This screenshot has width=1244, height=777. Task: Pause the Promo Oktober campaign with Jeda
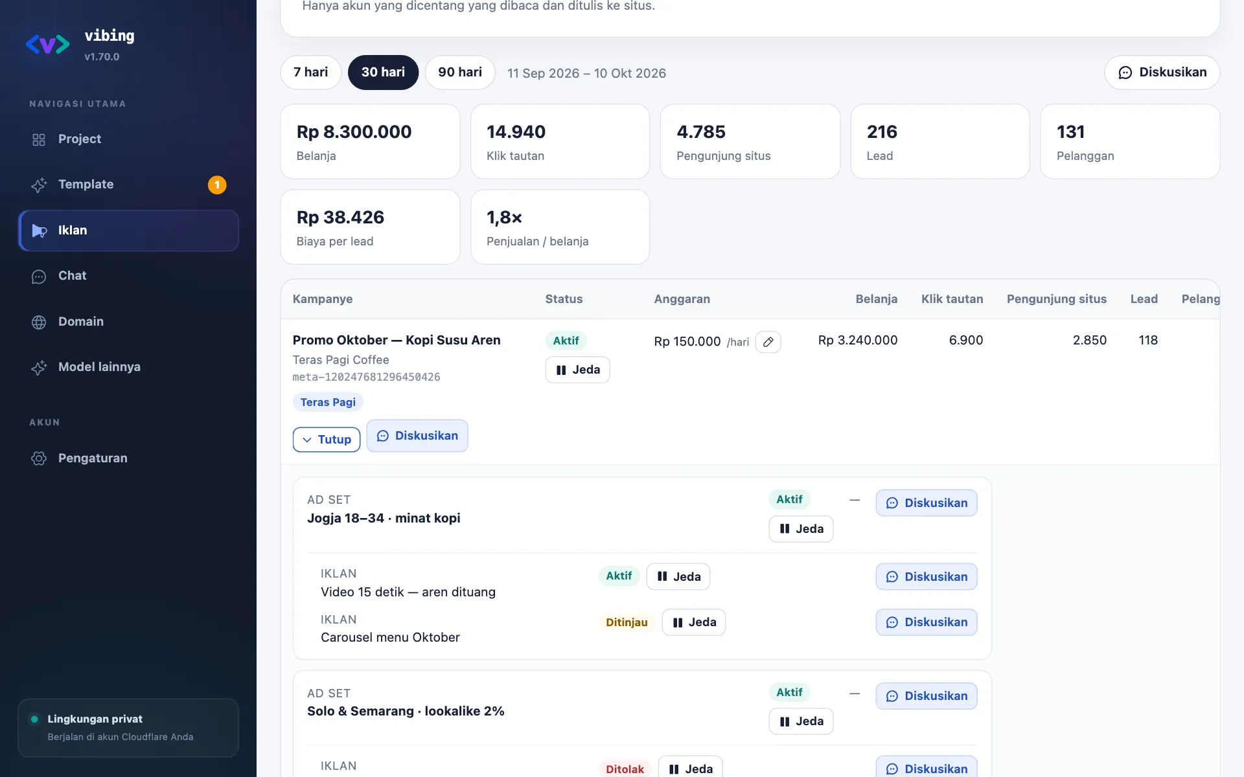point(577,370)
